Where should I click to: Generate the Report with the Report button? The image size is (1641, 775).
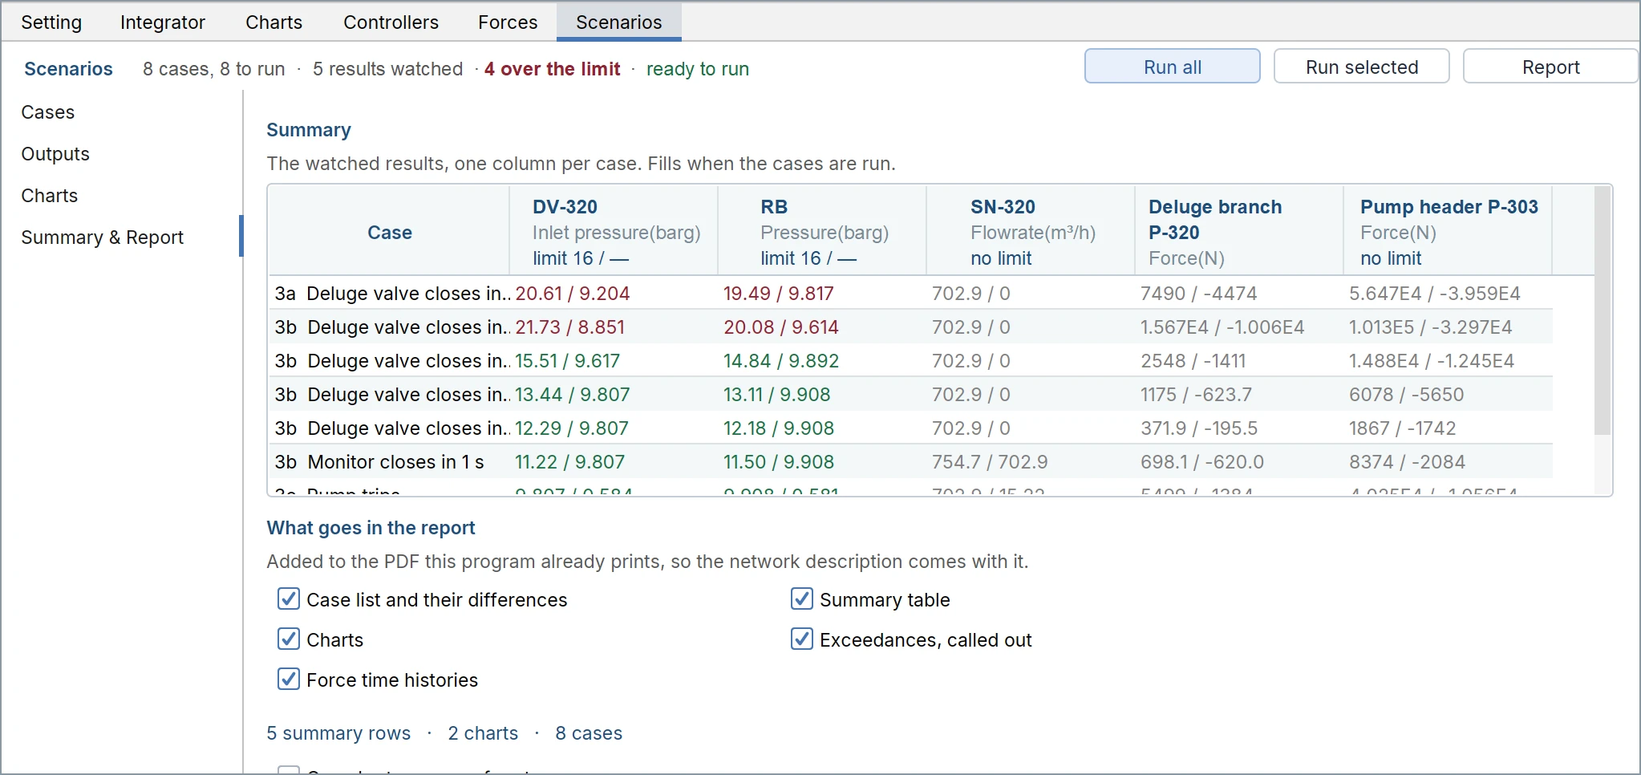pyautogui.click(x=1551, y=67)
